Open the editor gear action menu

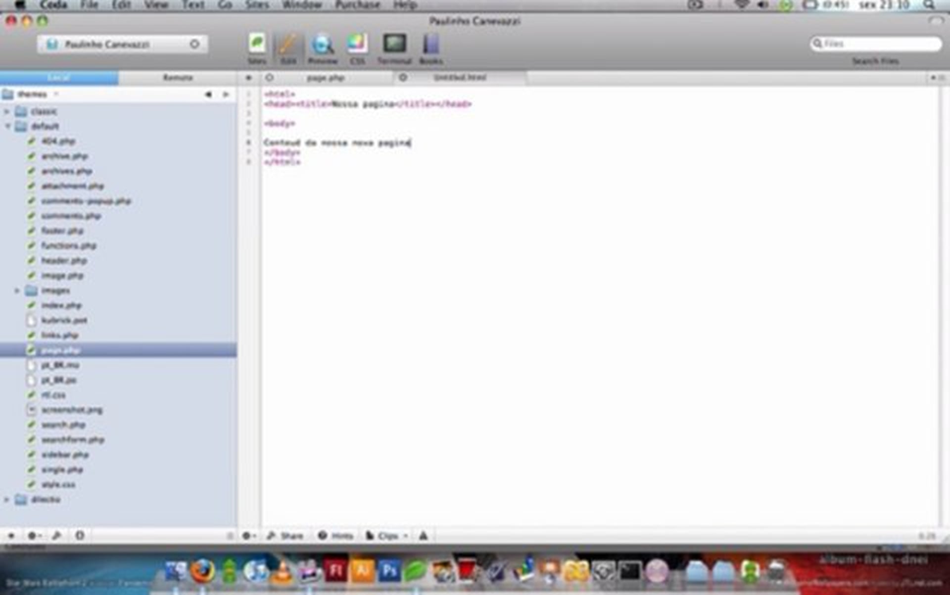249,536
